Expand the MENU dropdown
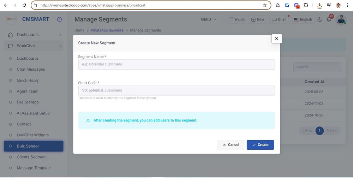353x178 pixels. 208,20
